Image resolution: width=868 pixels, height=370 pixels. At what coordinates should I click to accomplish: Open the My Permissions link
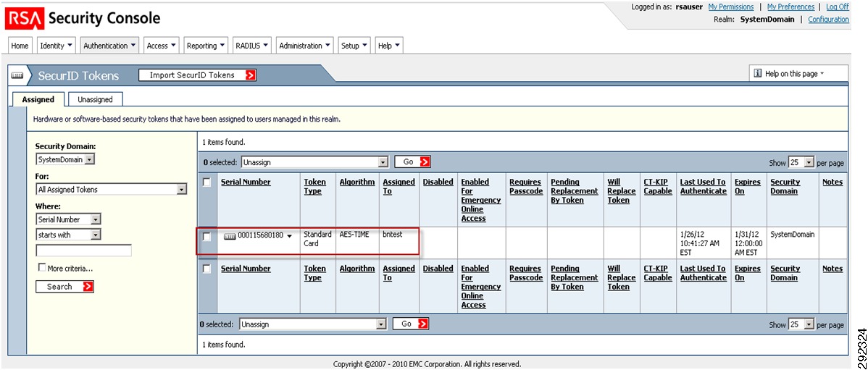pyautogui.click(x=731, y=7)
